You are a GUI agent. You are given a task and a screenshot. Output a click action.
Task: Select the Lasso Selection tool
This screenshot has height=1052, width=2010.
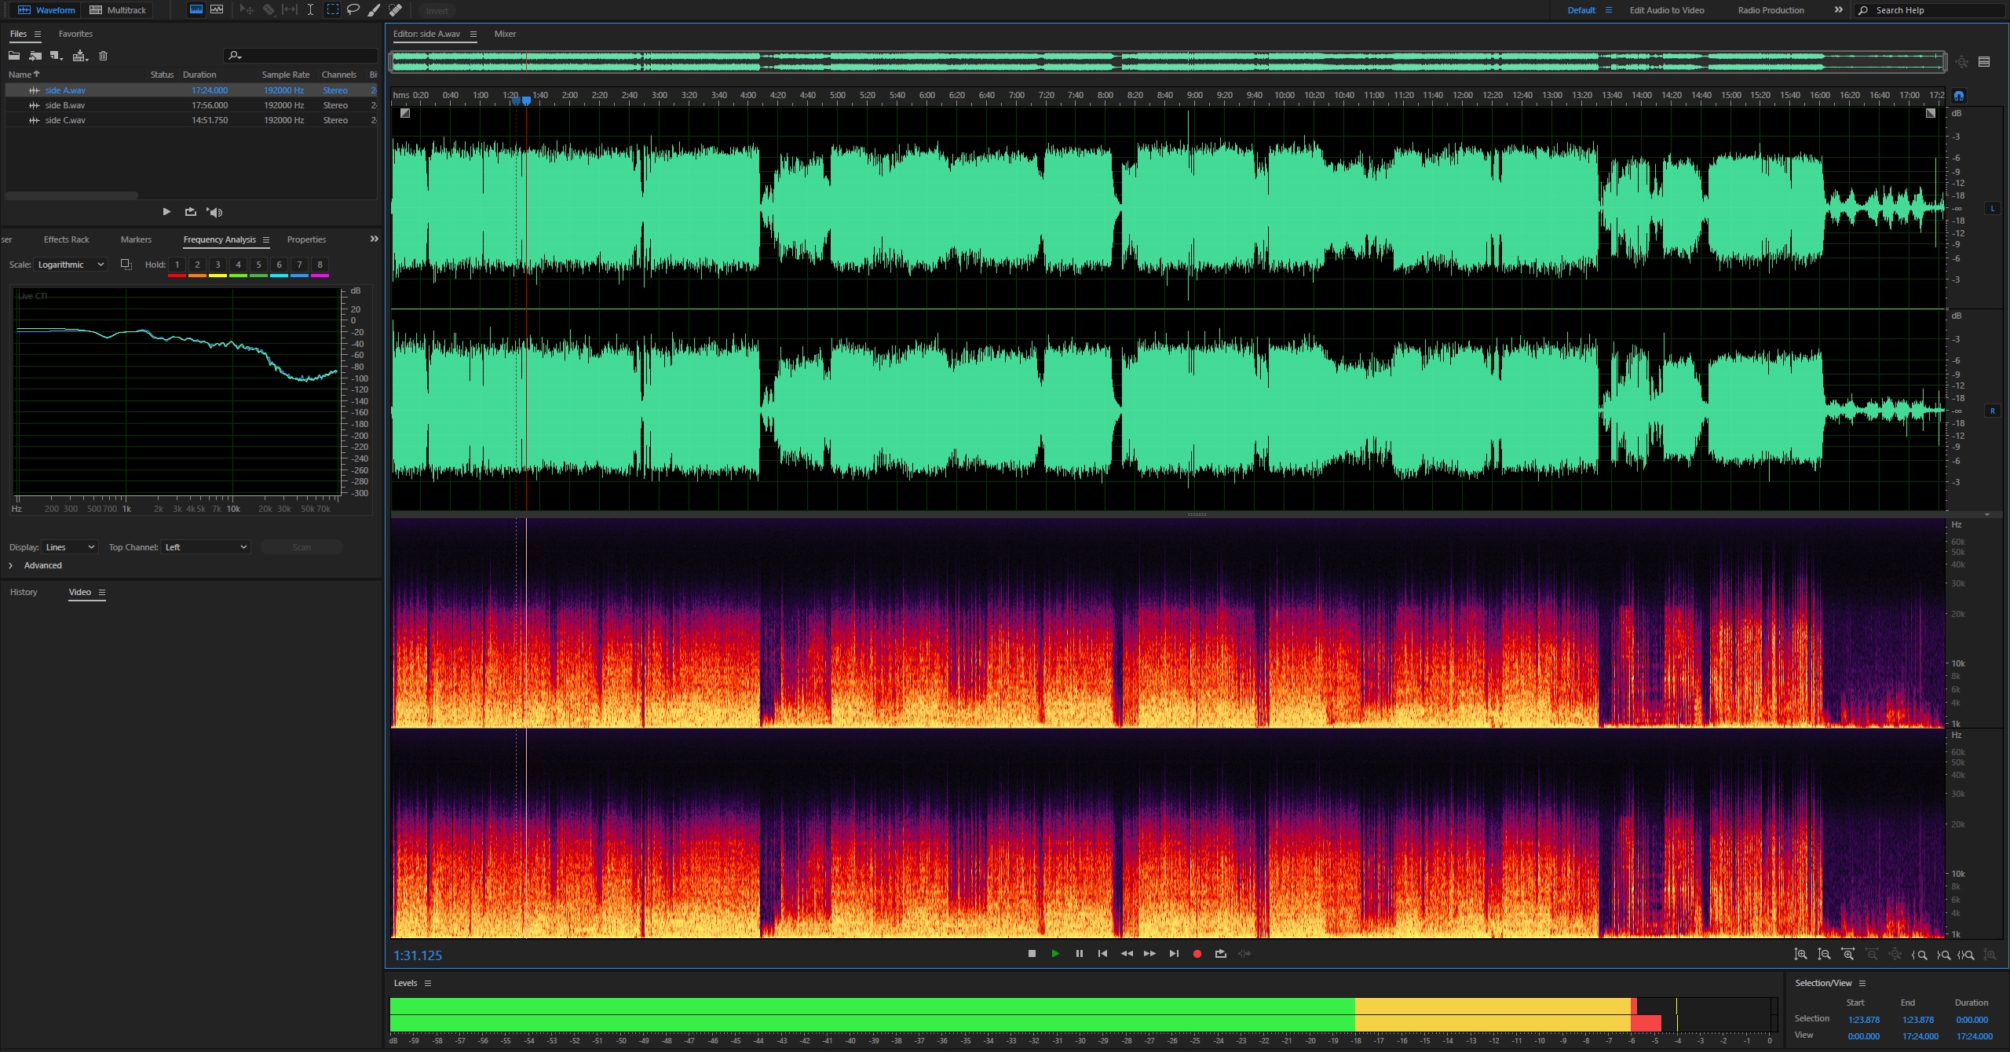[353, 10]
